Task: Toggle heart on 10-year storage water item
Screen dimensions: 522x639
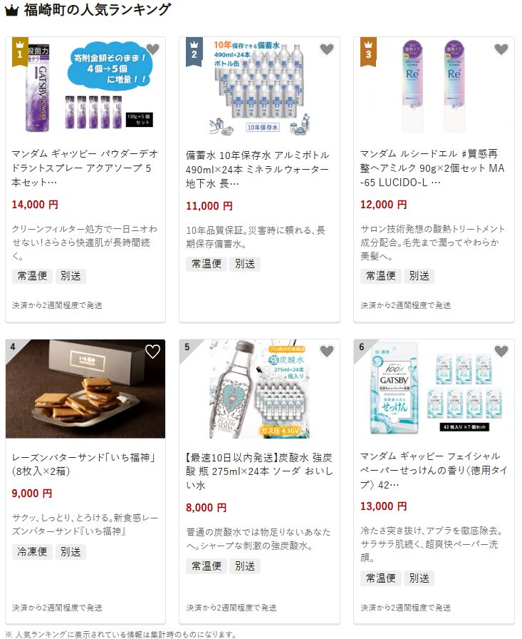Action: coord(327,49)
